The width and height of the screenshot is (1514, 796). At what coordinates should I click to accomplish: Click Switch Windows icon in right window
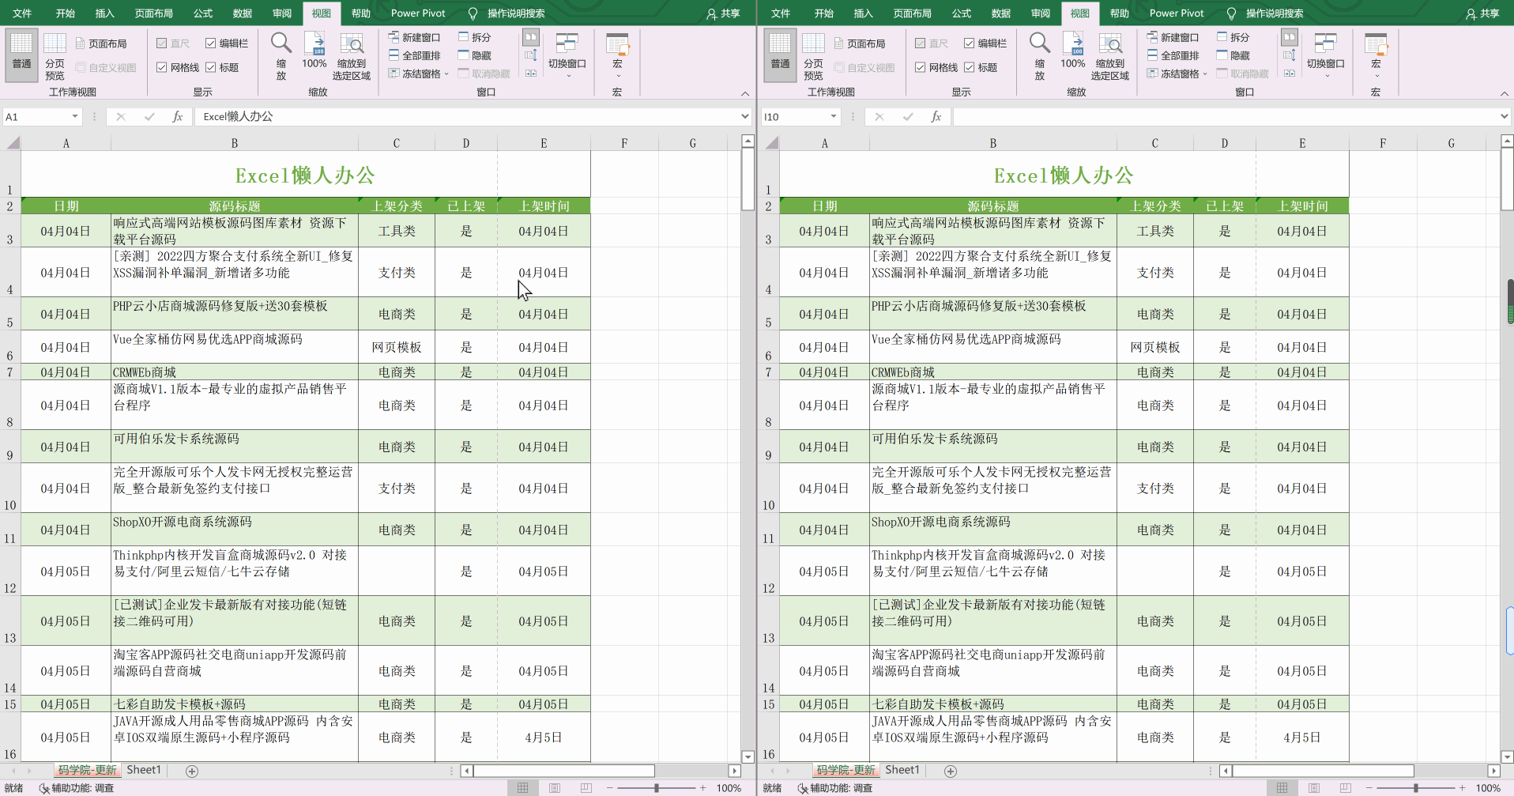[1325, 43]
